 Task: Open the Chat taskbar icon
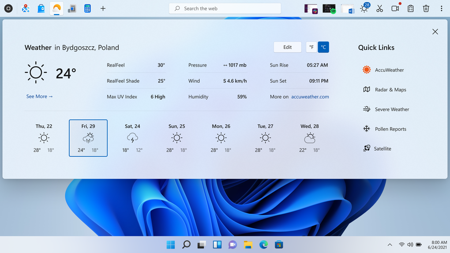coord(232,245)
